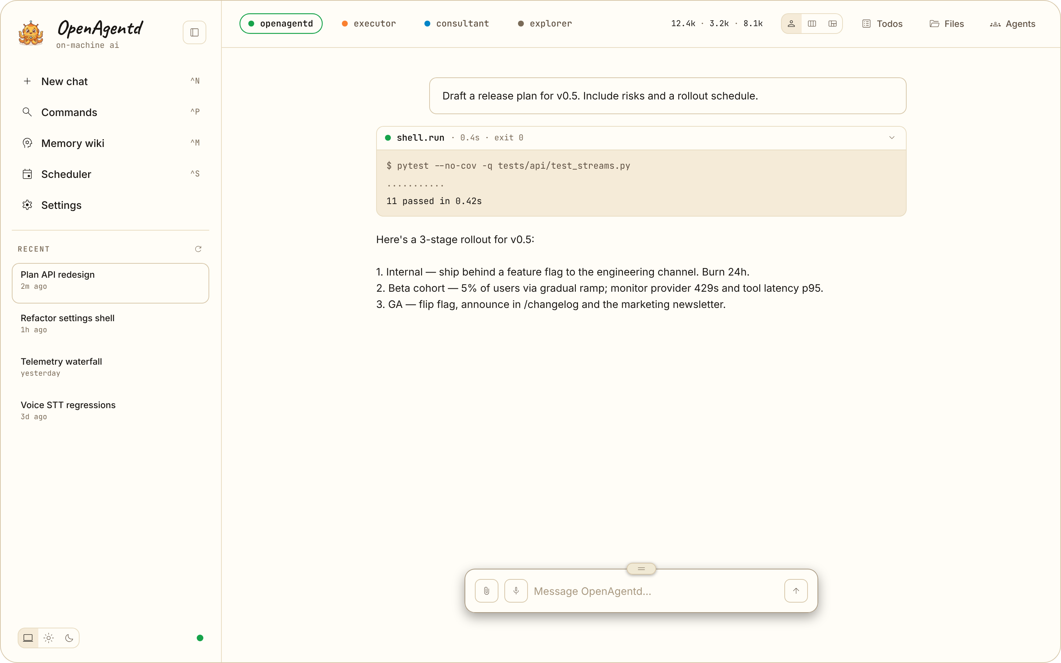The width and height of the screenshot is (1061, 663).
Task: Open Settings
Action: click(111, 205)
